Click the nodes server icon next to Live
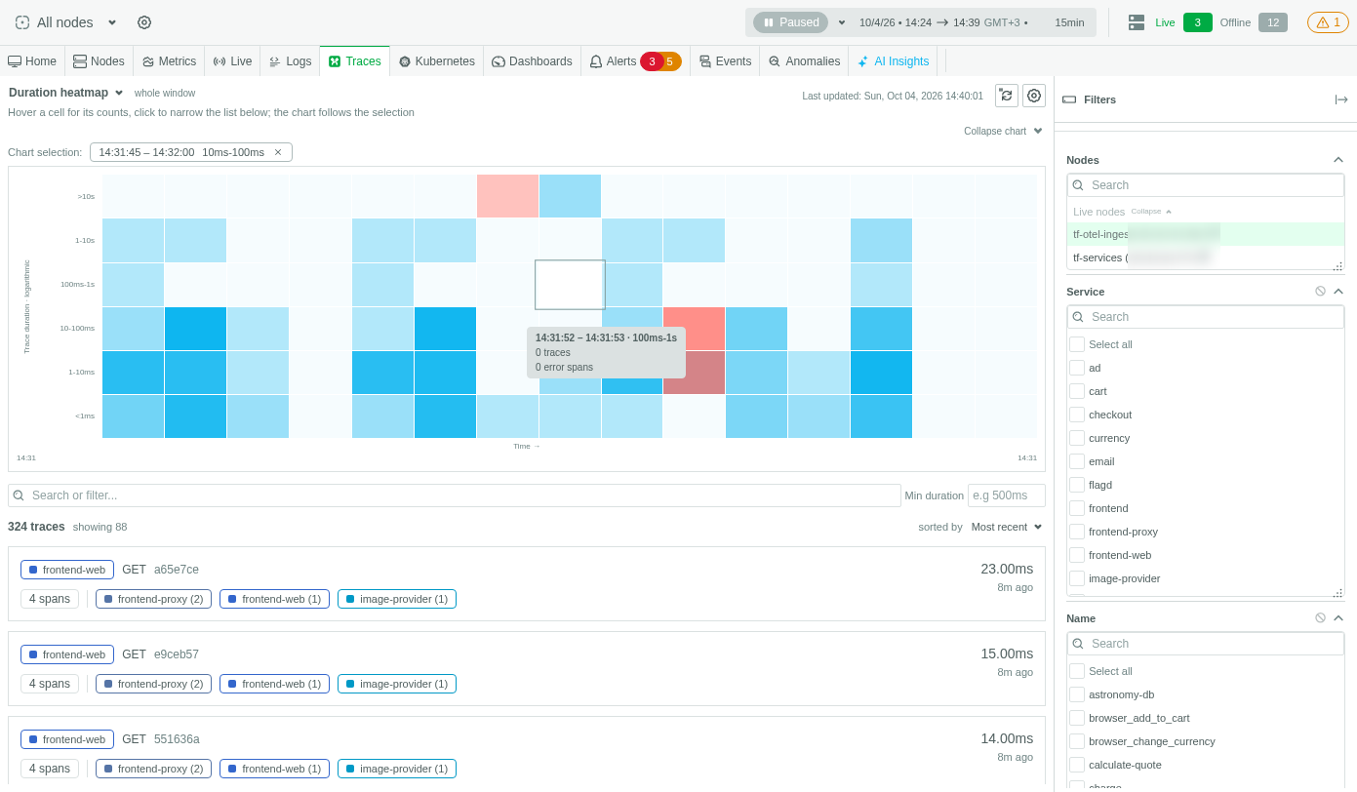This screenshot has width=1357, height=792. pyautogui.click(x=1137, y=22)
